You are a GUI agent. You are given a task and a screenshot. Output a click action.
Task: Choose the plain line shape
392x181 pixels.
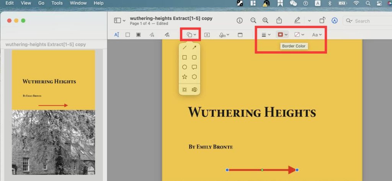[185, 47]
